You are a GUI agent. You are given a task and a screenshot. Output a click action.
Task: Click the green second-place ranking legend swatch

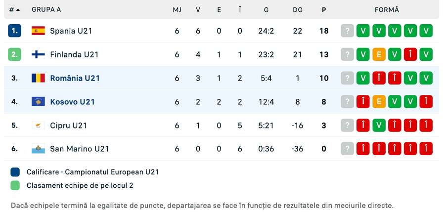(15, 186)
